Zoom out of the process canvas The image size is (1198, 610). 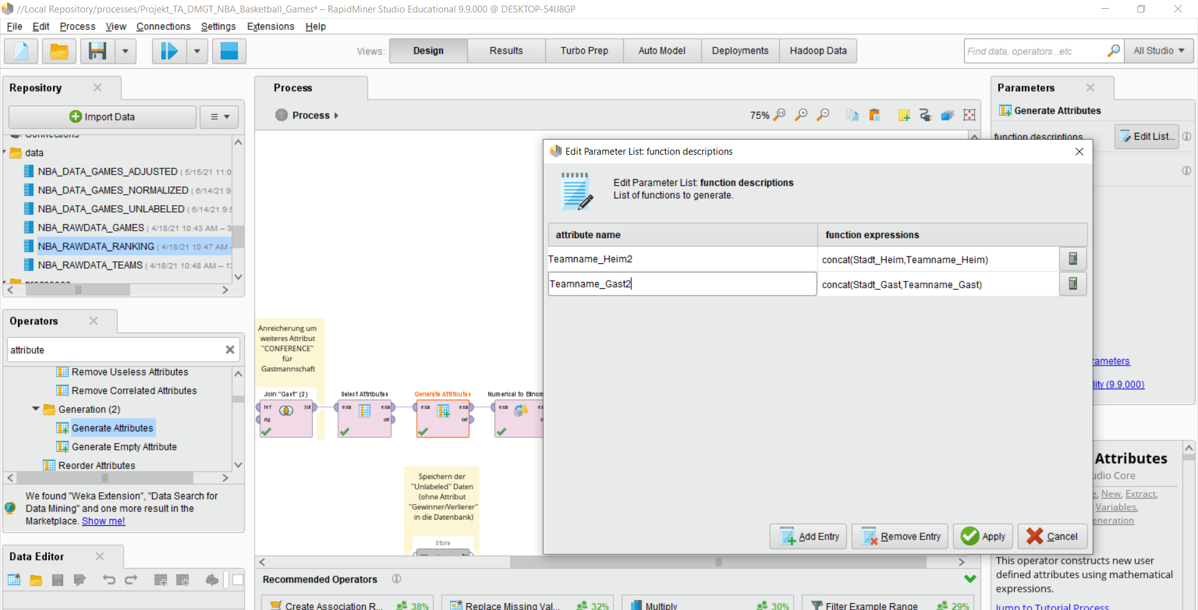823,115
